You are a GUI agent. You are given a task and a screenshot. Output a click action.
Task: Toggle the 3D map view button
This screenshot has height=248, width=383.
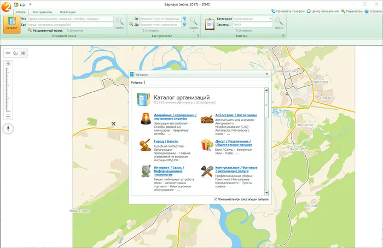23,53
